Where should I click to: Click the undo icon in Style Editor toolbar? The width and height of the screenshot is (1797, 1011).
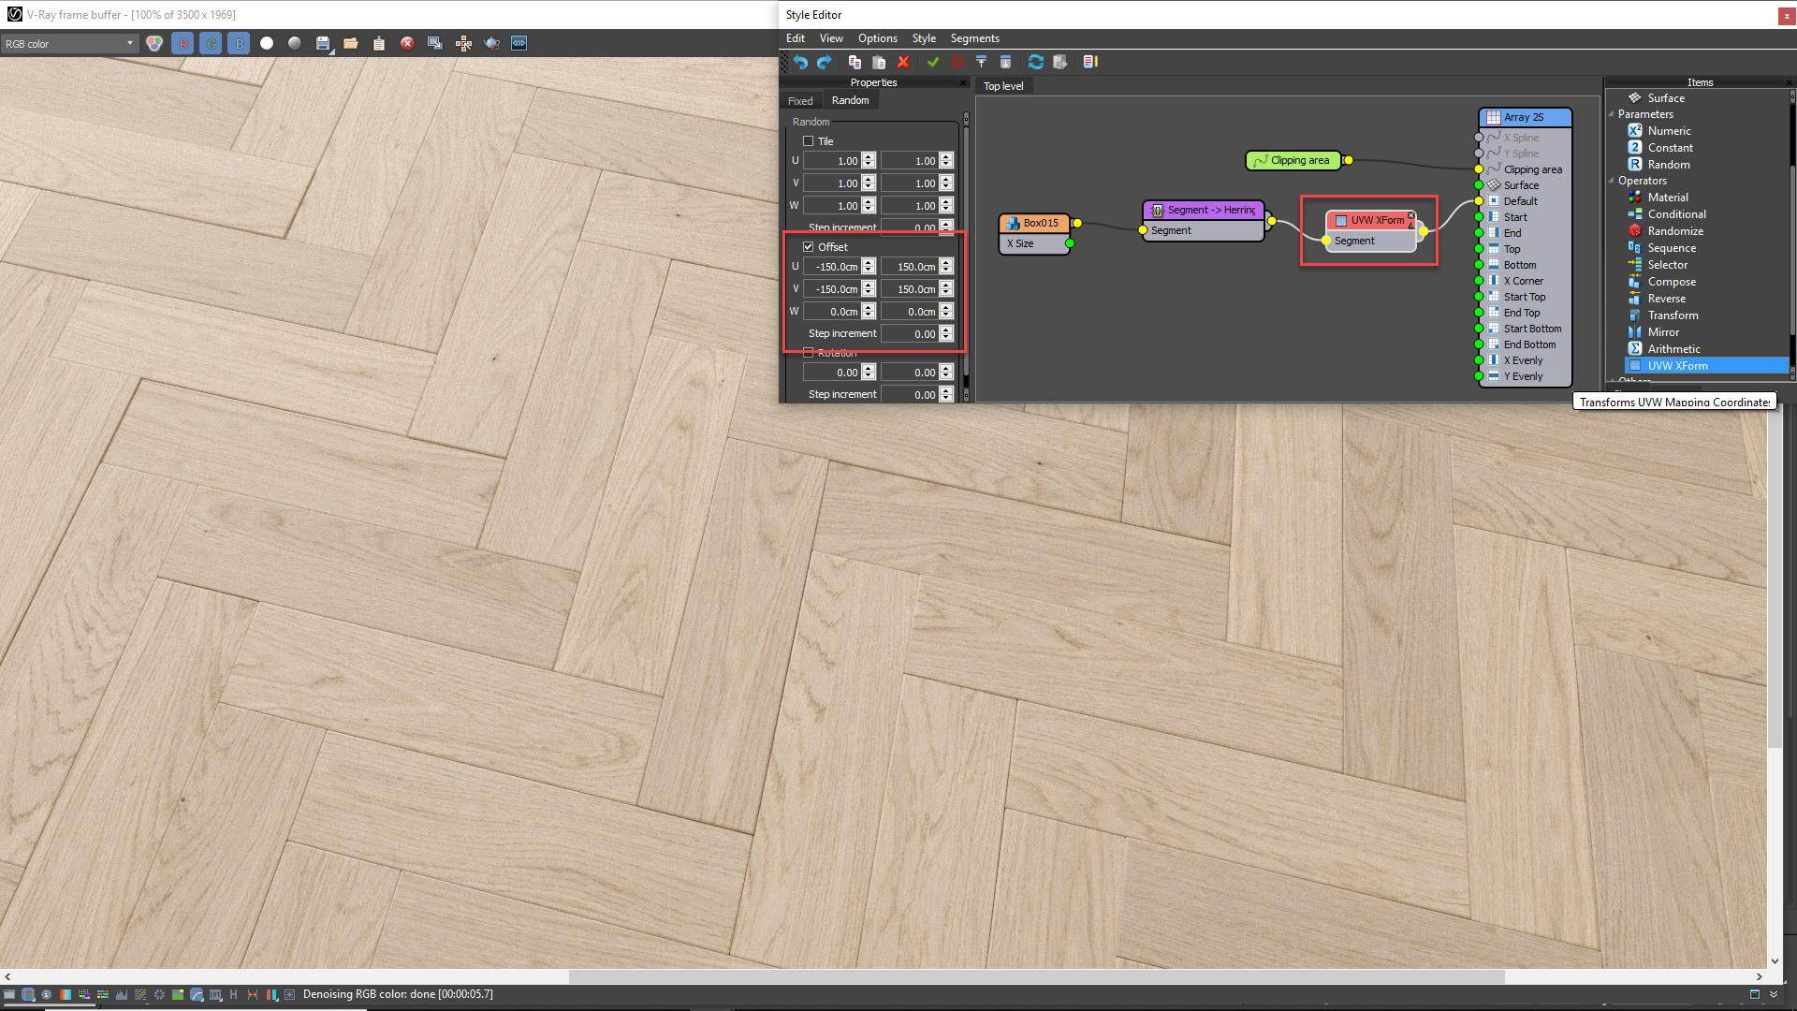click(800, 62)
